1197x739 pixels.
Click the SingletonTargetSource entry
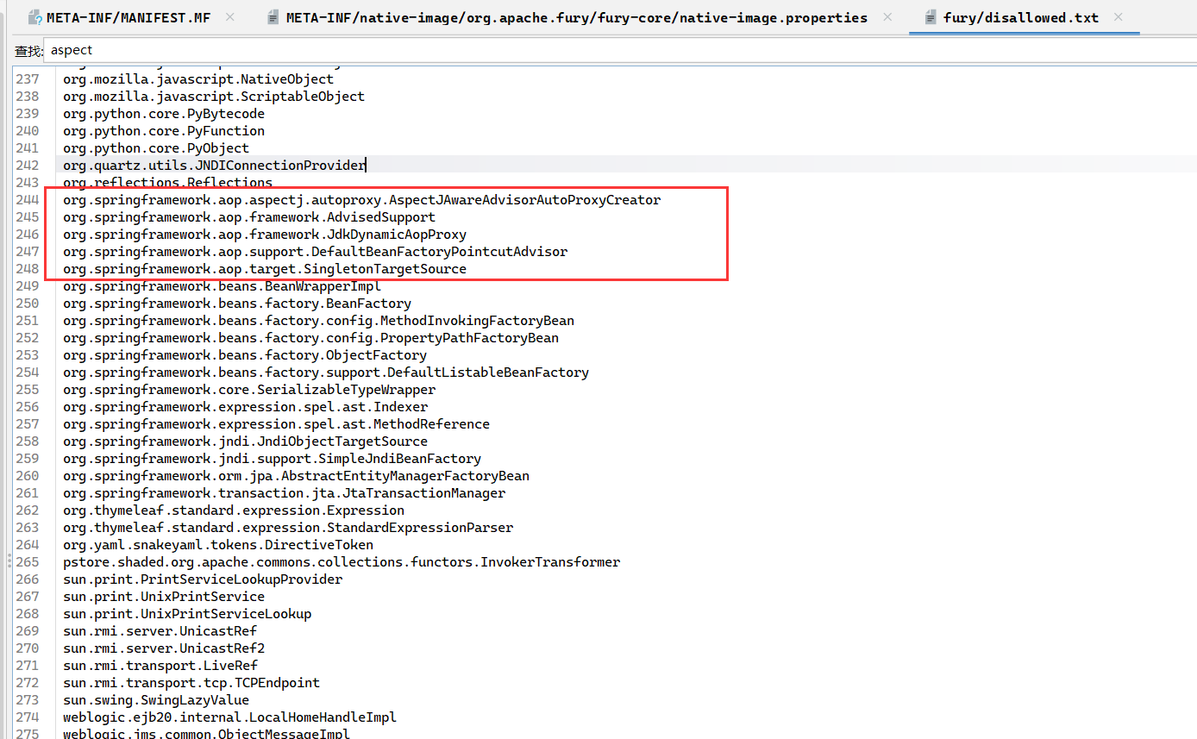click(x=265, y=269)
